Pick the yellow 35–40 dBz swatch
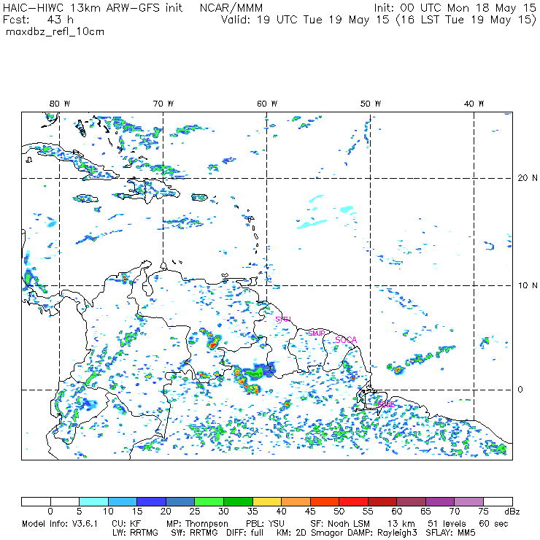This screenshot has height=540, width=540. point(267,501)
